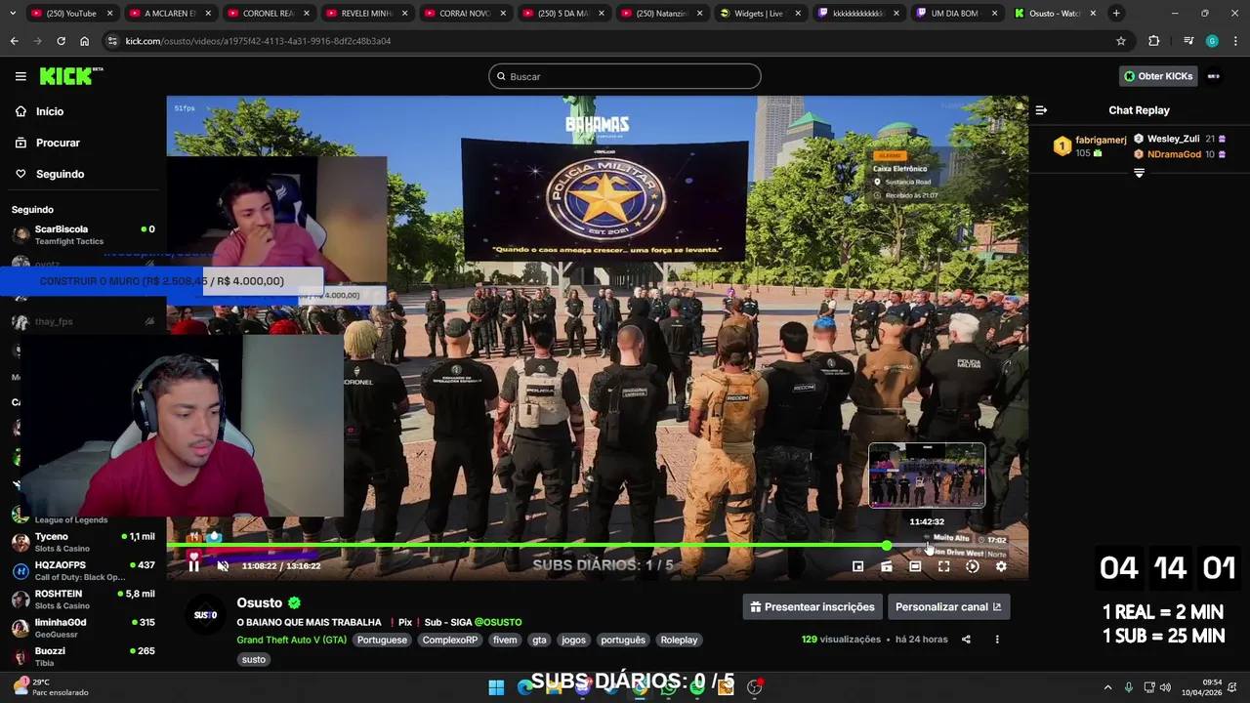
Task: Open ScarBiscola channel in sidebar
Action: (83, 234)
